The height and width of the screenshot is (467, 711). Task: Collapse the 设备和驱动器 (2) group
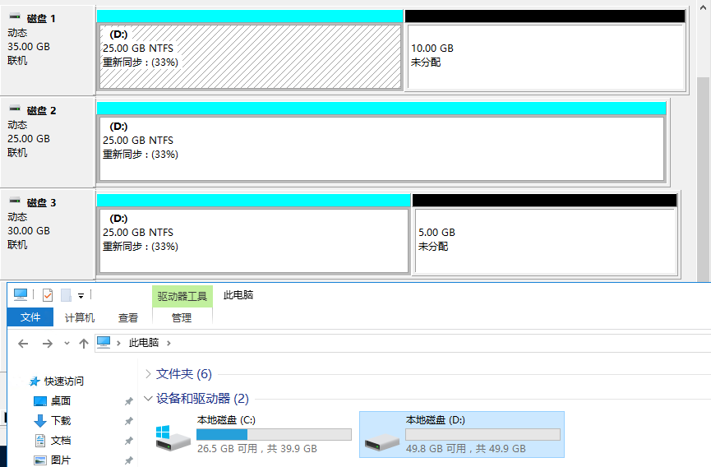click(148, 399)
